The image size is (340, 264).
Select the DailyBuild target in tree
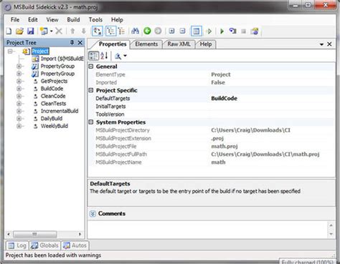[x=52, y=119]
